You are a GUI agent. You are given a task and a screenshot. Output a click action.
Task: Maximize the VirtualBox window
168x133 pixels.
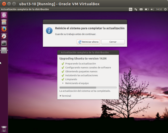tap(14, 4)
